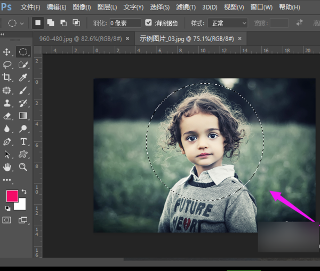320x271 pixels.
Task: Select the Pen tool
Action: pos(7,142)
